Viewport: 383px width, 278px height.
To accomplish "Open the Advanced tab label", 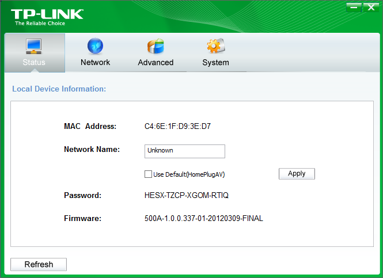I will 156,62.
